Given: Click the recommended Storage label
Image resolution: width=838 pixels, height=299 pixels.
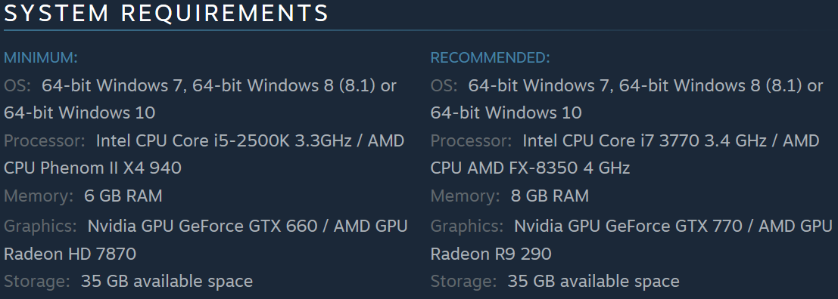Looking at the screenshot, I should pos(463,281).
